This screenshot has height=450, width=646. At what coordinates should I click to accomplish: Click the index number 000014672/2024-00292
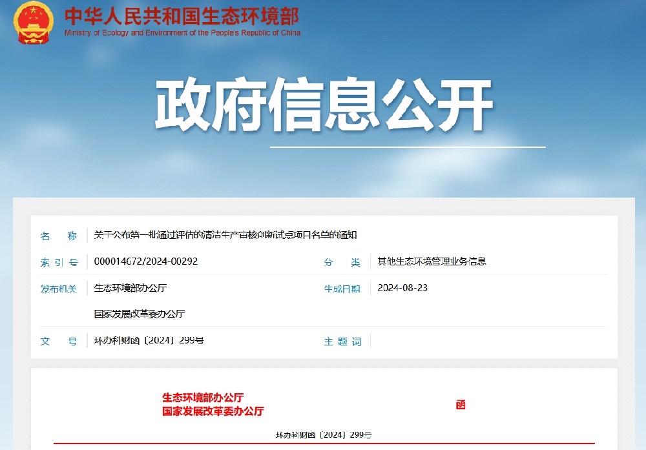[x=145, y=261]
